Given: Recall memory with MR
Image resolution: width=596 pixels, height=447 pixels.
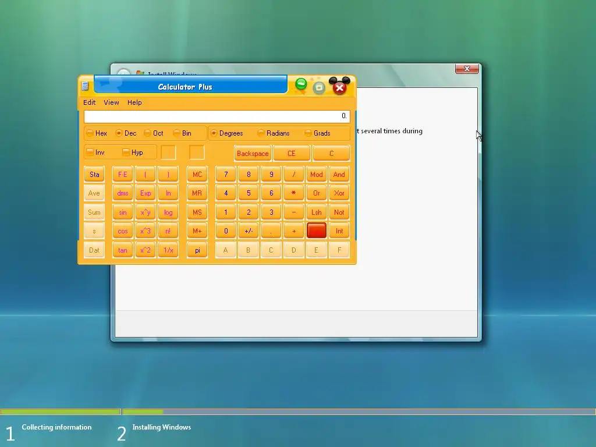Looking at the screenshot, I should tap(197, 193).
